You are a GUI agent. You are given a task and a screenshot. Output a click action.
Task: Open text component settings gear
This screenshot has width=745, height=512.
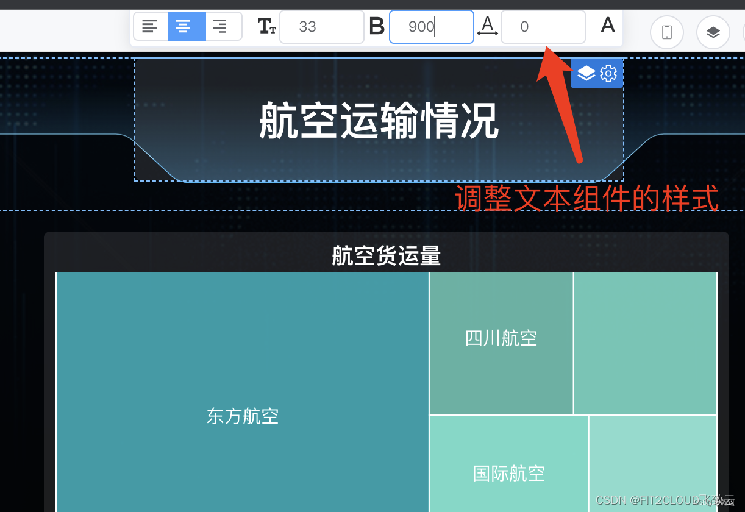[608, 74]
